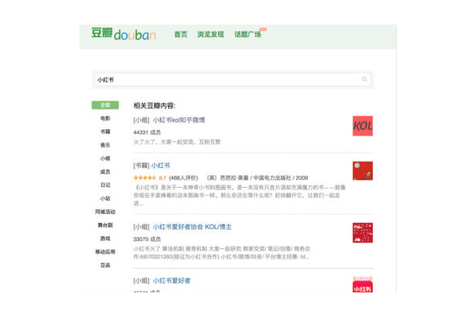476x317 pixels.
Task: Open the 小红书爱好者 group link
Action: 171,281
